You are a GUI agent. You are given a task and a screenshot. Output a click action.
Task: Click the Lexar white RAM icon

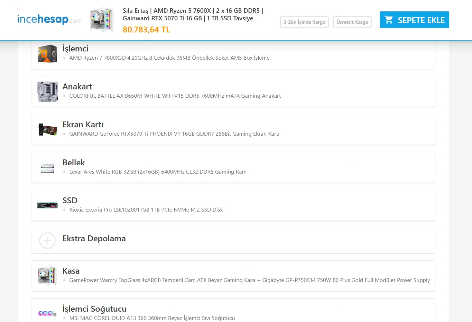click(x=47, y=168)
